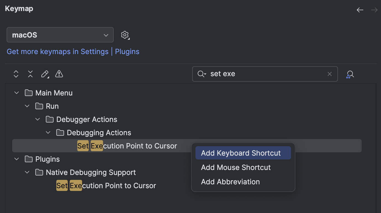This screenshot has height=213, width=381.
Task: Click Find Actions by Shortcut magnifier icon
Action: 350,74
